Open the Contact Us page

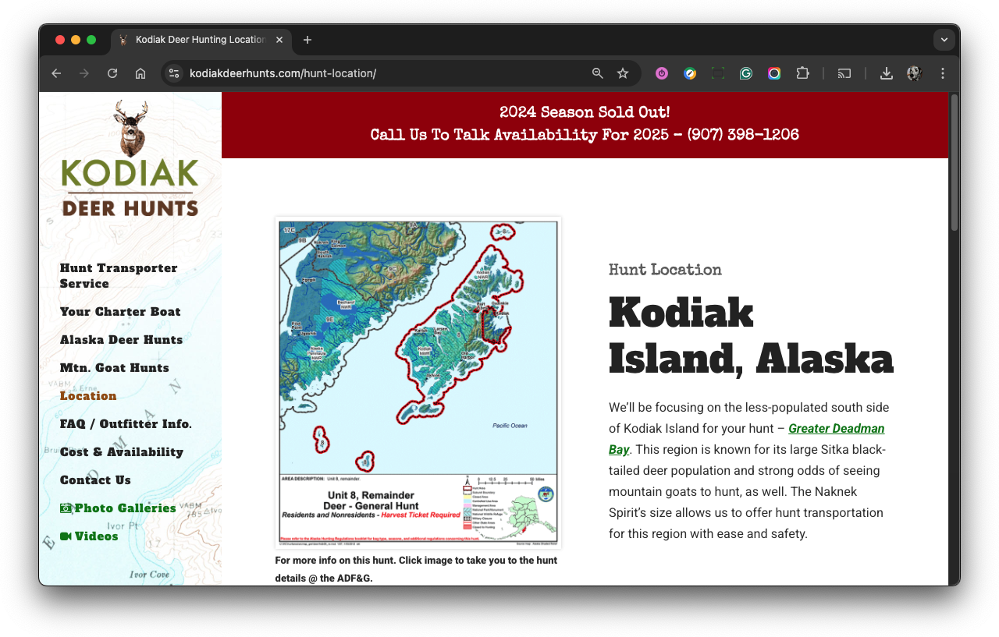(x=95, y=480)
